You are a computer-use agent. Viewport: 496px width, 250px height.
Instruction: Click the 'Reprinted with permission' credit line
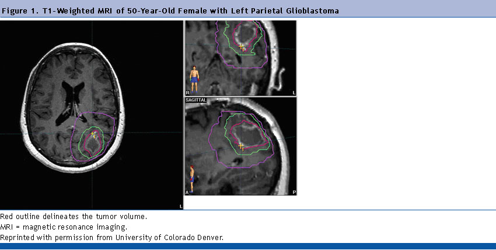(111, 238)
